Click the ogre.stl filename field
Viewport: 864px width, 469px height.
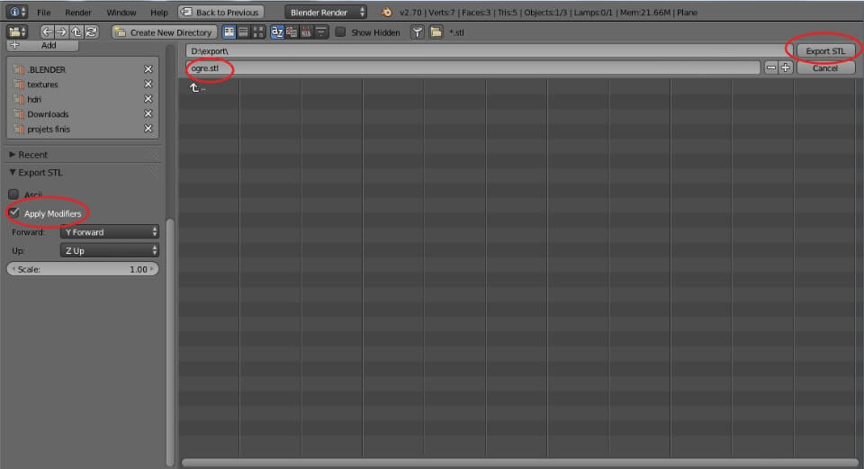click(472, 68)
